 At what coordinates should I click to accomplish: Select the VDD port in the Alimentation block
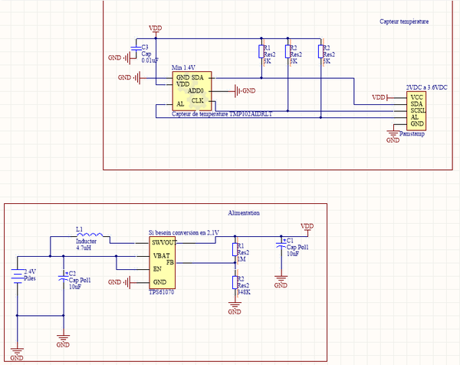click(307, 227)
